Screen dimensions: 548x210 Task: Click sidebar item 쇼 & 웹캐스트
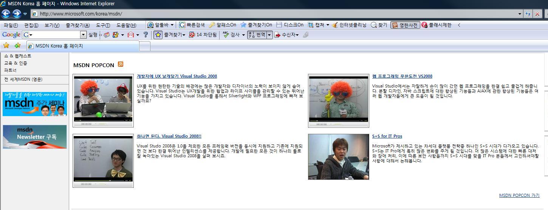[x=18, y=56]
